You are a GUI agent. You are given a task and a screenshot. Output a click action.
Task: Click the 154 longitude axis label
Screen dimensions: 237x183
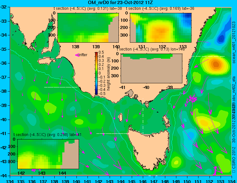(x=232, y=181)
